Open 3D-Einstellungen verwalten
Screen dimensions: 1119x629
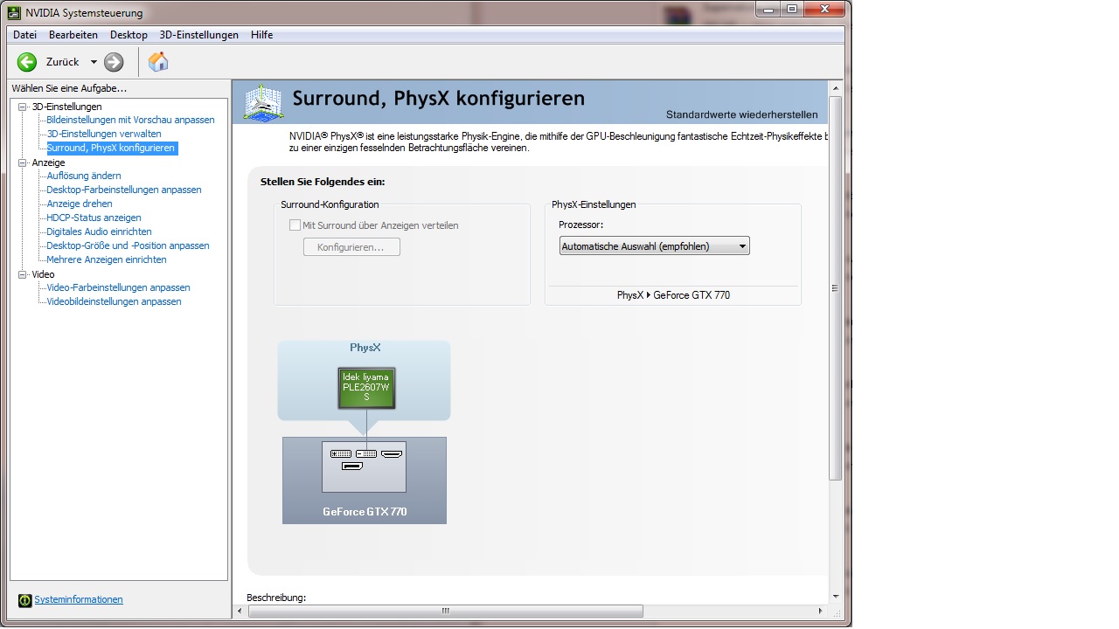click(104, 134)
